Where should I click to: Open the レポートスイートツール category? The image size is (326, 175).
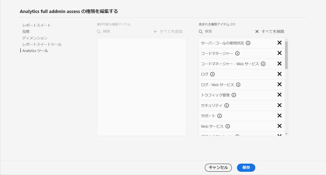[42, 44]
